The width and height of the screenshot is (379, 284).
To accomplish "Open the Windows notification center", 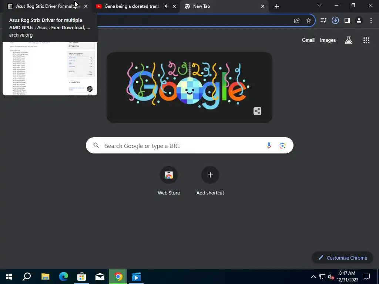I will 367,277.
